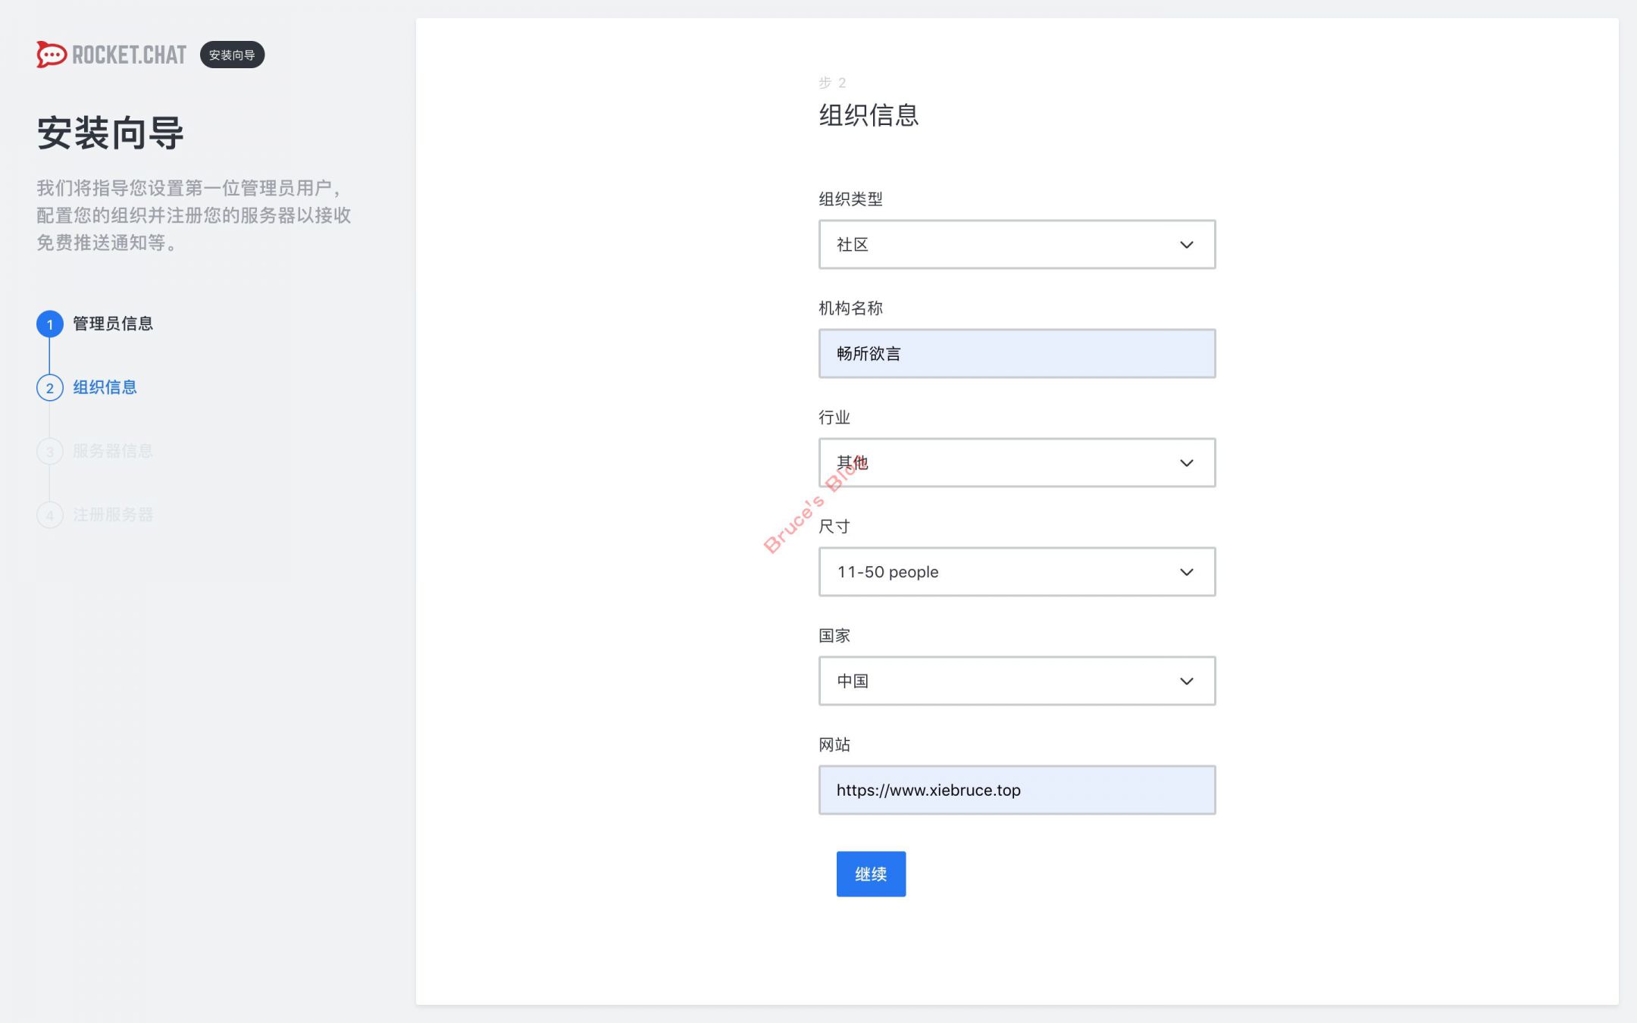Open the 尺寸 dropdown showing 11-50 people

pos(1017,571)
